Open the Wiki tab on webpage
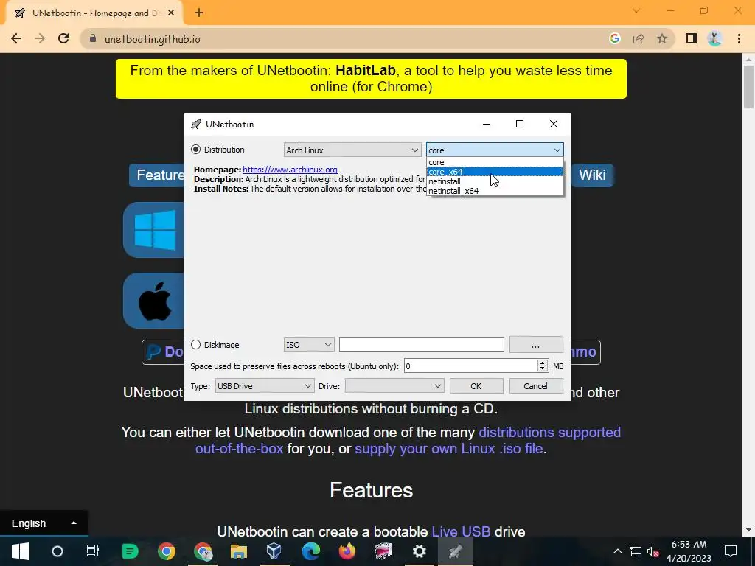This screenshot has height=566, width=755. pos(592,175)
